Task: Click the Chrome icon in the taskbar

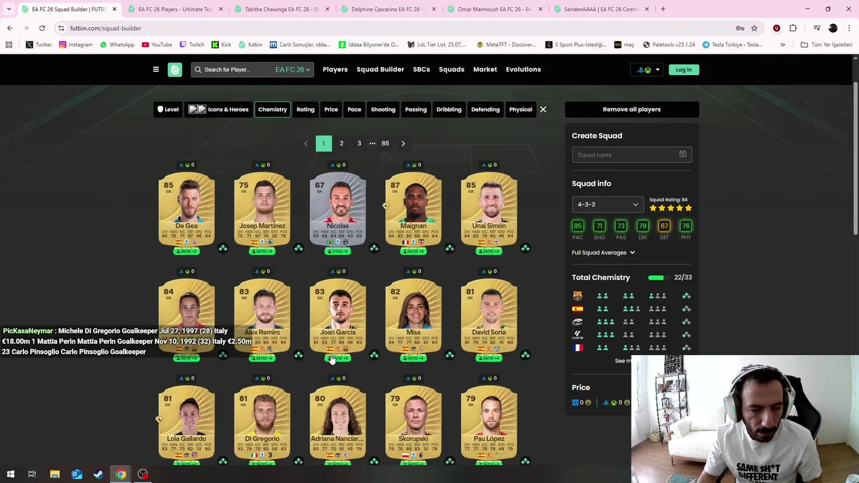Action: [x=121, y=474]
